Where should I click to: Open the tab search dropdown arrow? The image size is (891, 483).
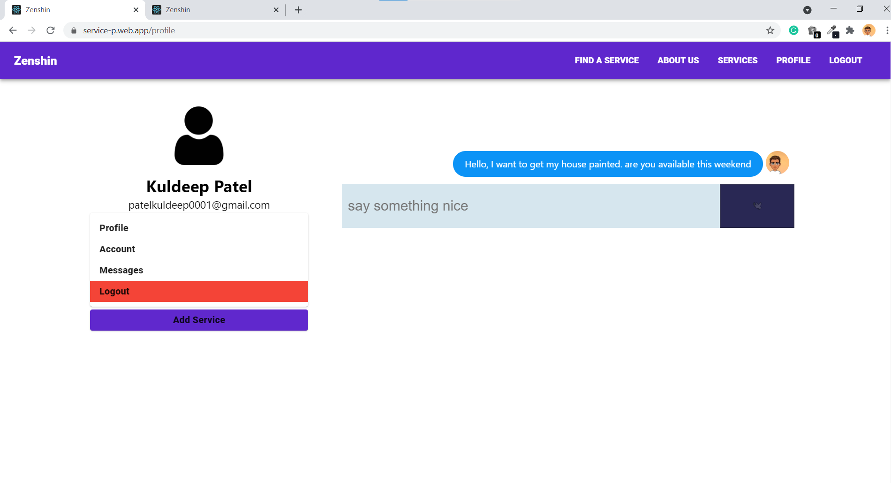pos(807,10)
